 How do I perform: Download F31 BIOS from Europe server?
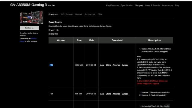click(x=125, y=94)
